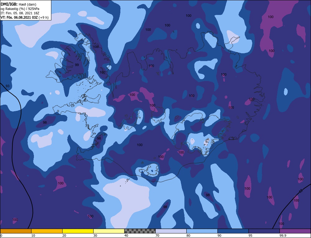Select the purple above-99.9 legend swatch
The height and width of the screenshot is (238, 311).
295,231
